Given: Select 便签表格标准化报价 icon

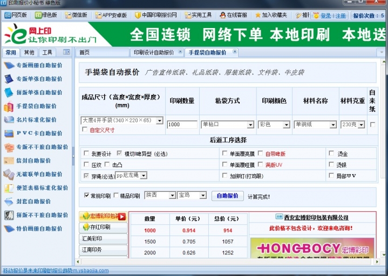Looking at the screenshot, I should point(9,188).
